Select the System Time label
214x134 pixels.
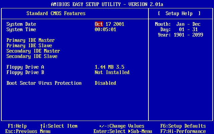21,29
